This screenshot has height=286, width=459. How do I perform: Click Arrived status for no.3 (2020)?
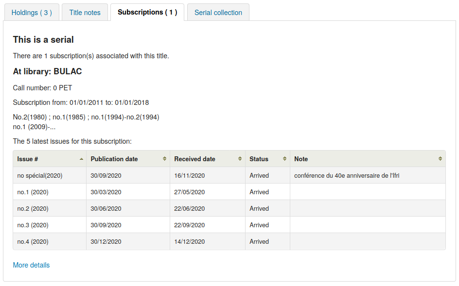tap(259, 225)
